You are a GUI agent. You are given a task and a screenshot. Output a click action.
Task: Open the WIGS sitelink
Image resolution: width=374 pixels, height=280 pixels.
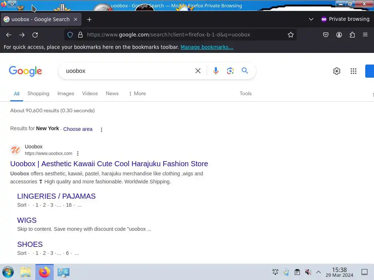tap(27, 220)
